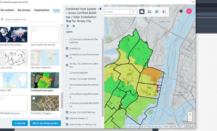Open the help question mark icon
The image size is (217, 131).
pos(181,11)
